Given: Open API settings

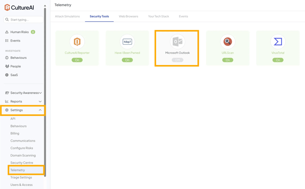Looking at the screenshot, I should tap(13, 119).
